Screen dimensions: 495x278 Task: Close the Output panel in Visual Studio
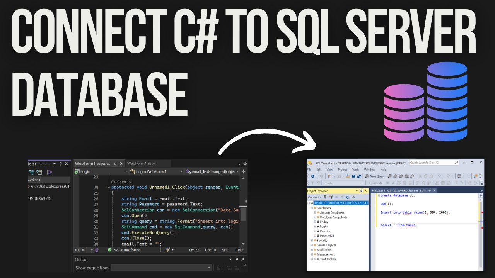(242, 259)
